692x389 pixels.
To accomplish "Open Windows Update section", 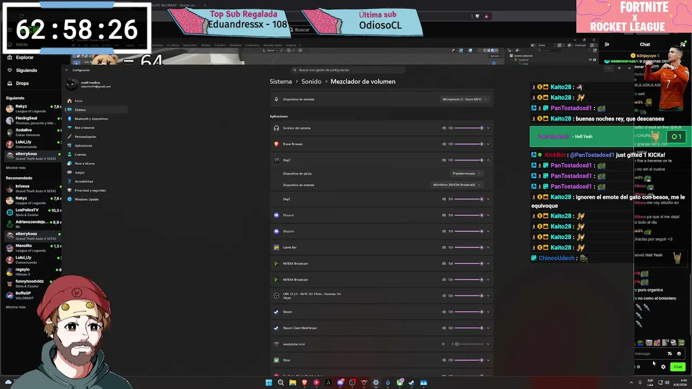I will click(x=96, y=199).
